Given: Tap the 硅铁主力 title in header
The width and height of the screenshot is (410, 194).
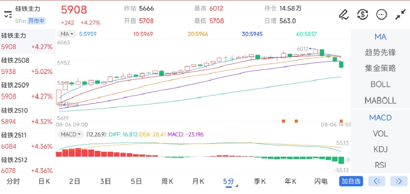Looking at the screenshot, I should tap(28, 9).
